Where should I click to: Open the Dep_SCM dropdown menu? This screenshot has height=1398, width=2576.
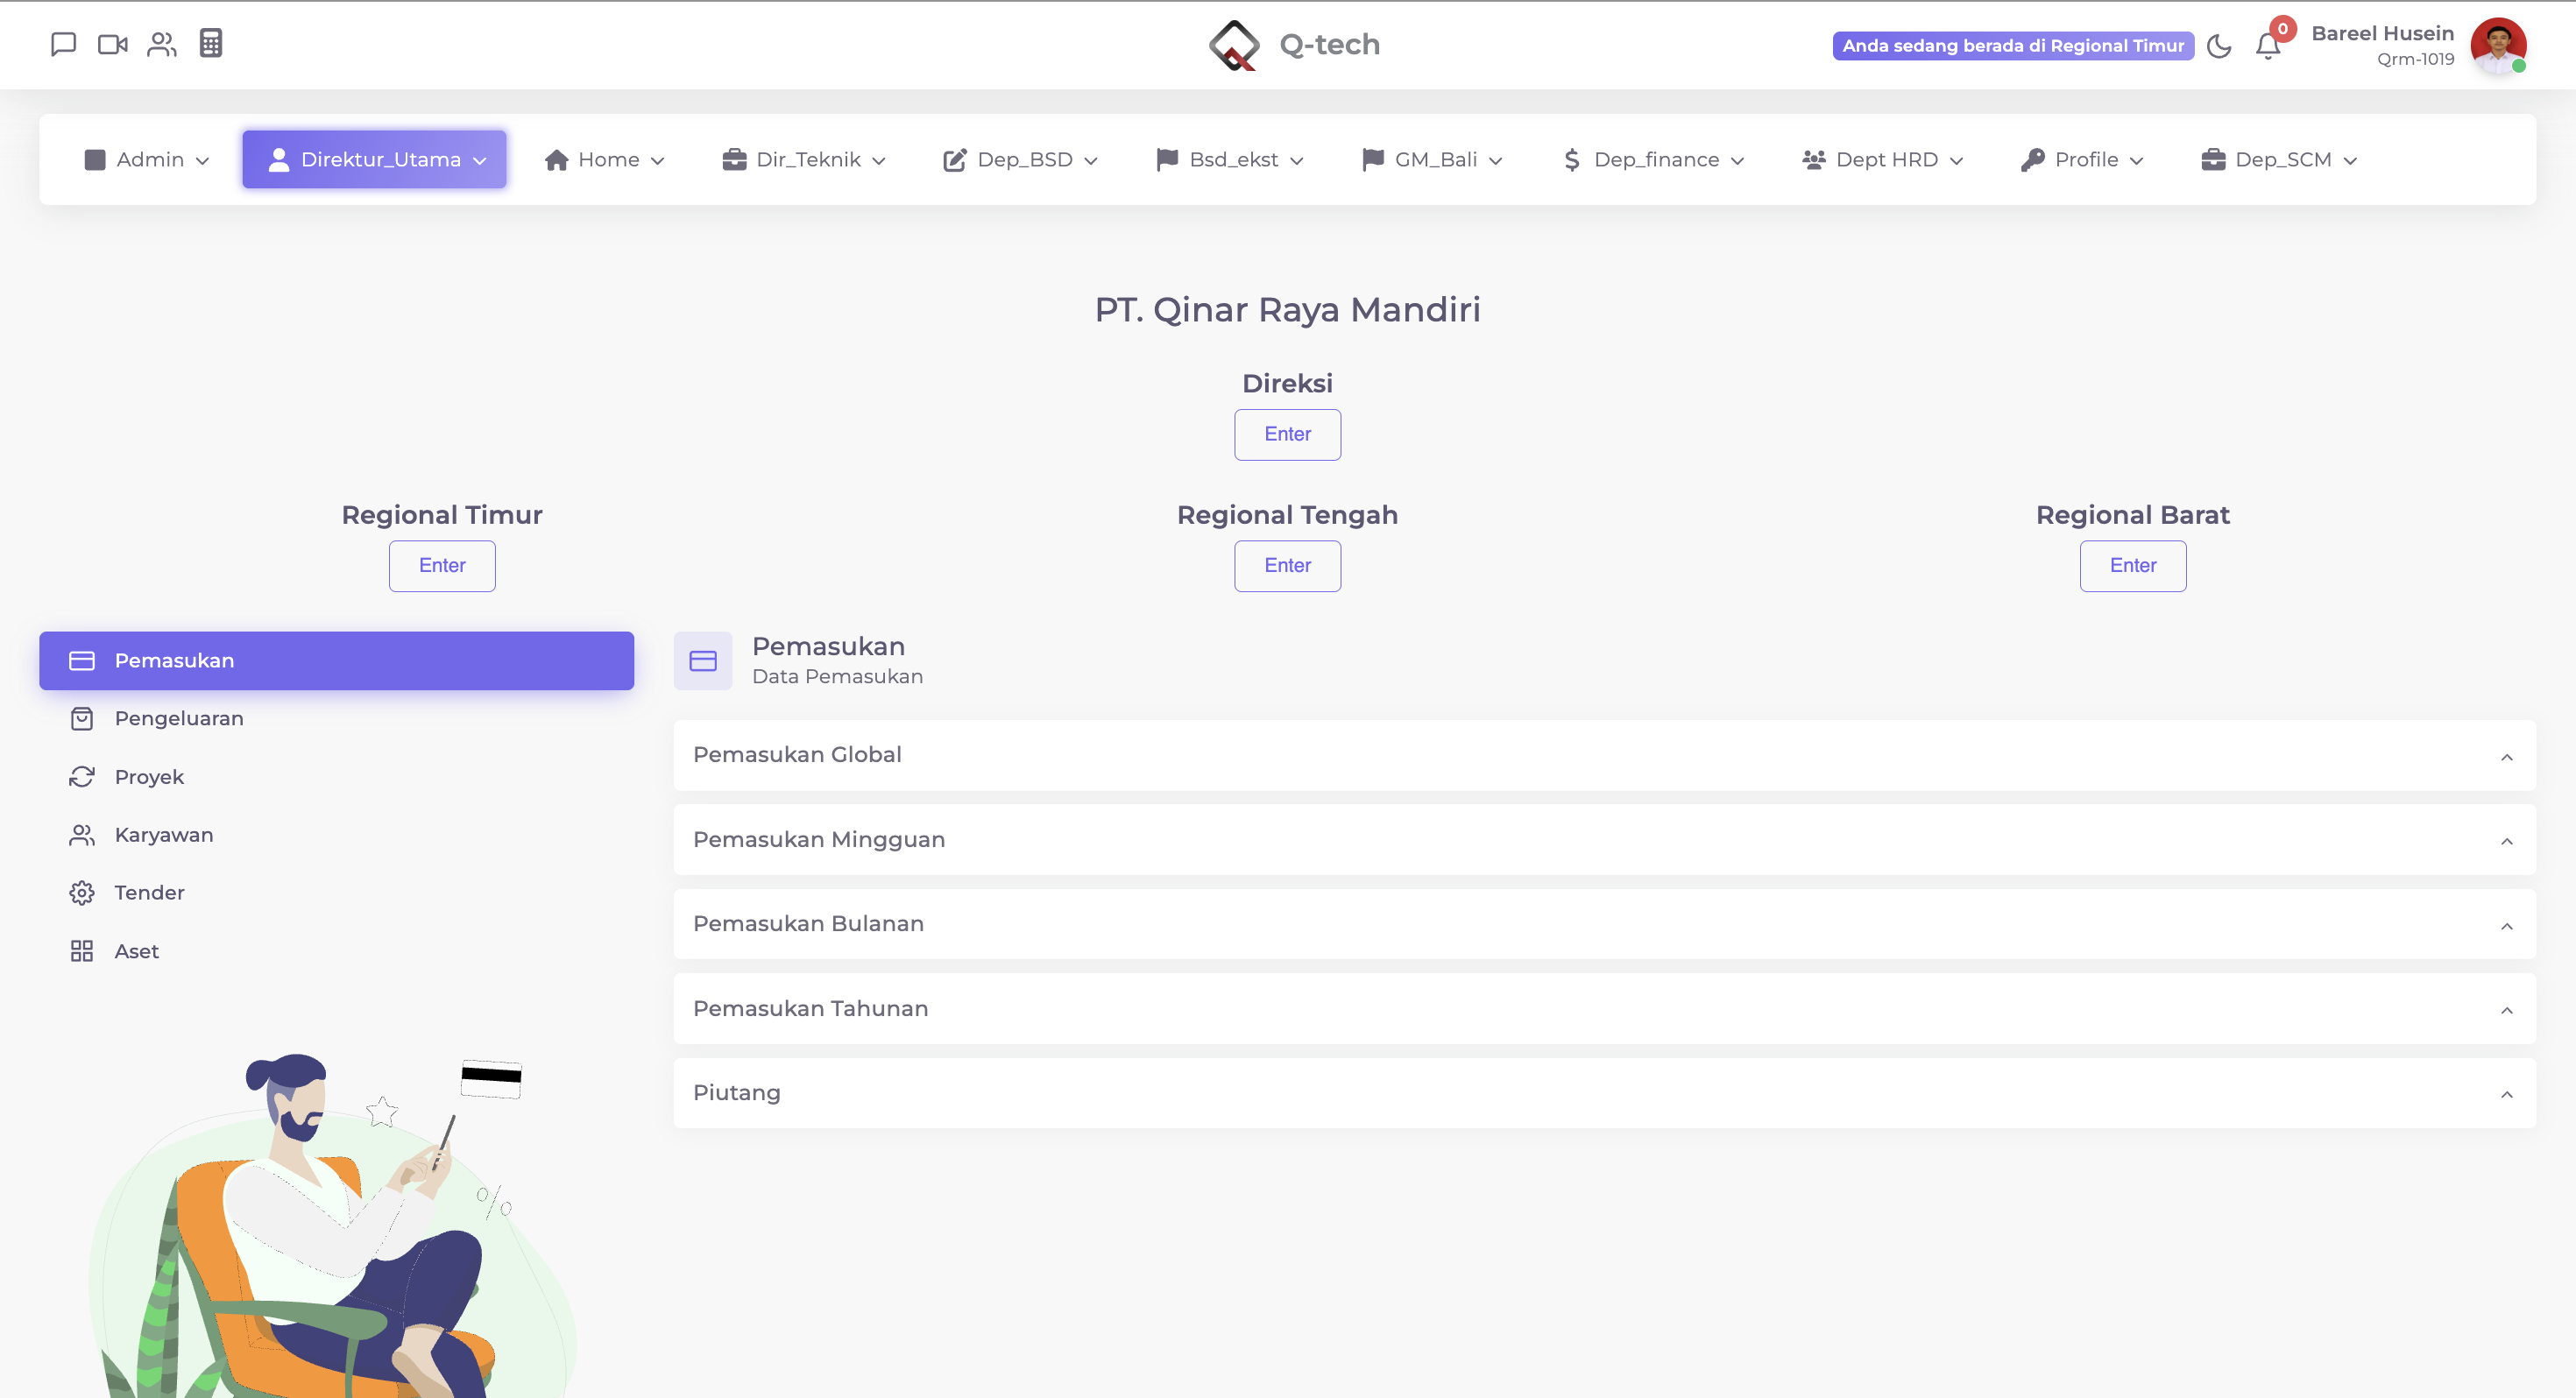point(2279,160)
